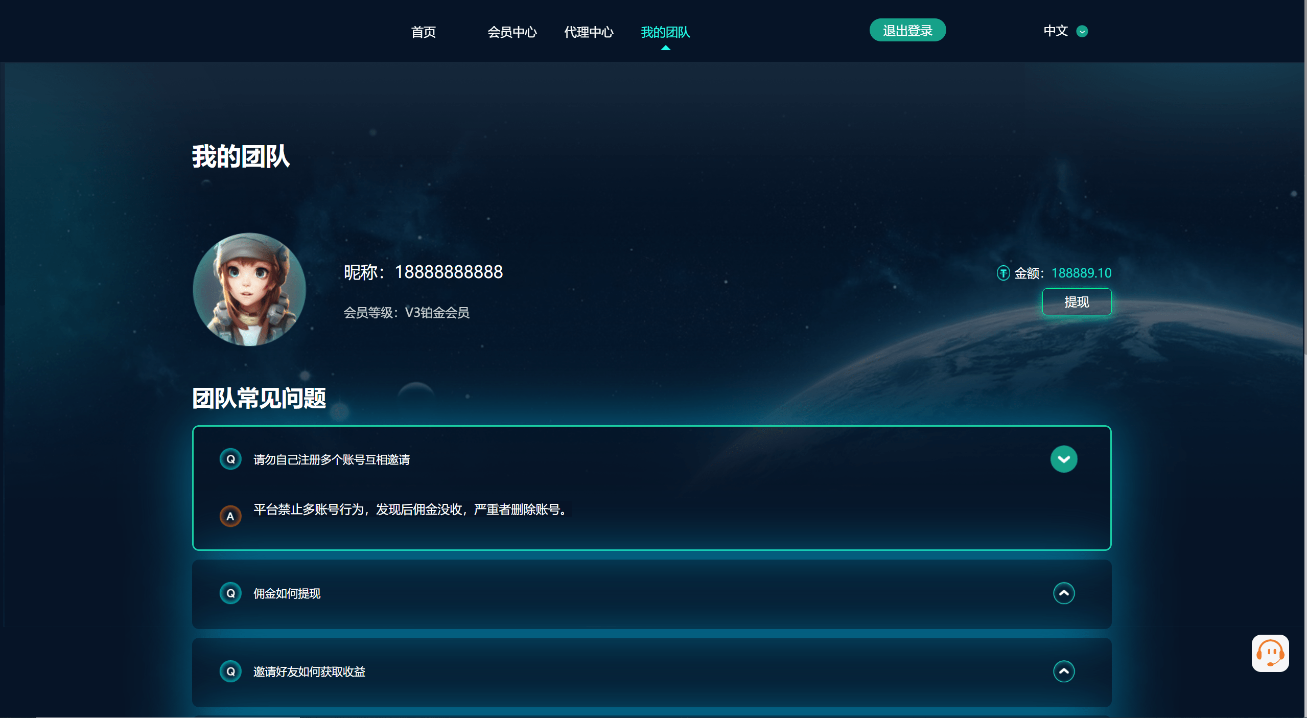Viewport: 1307px width, 718px height.
Task: Expand the 邀请好友如何获取收益 question chevron
Action: [1063, 671]
